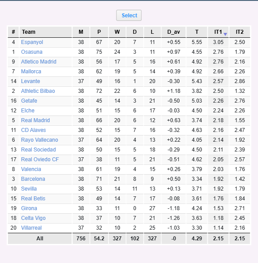
Task: Sort table by IT2 column
Action: click(x=240, y=32)
